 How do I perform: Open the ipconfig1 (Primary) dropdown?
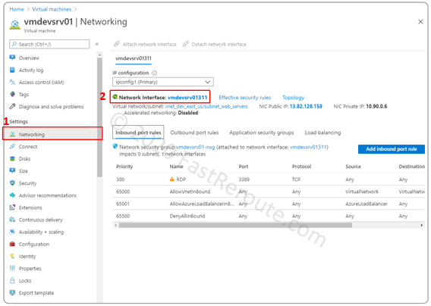click(x=162, y=82)
